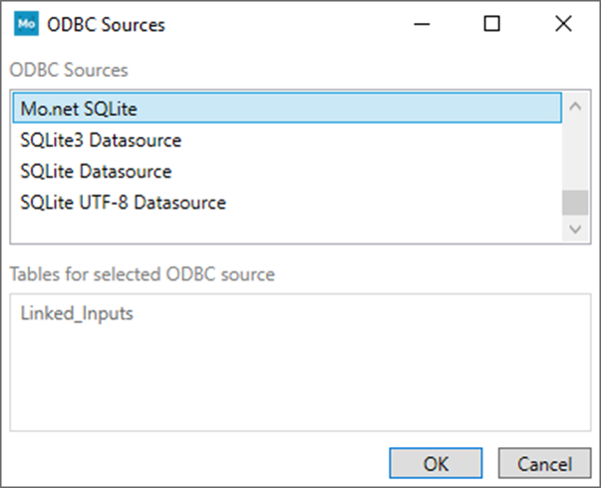Pick the SQLite Datasource entry
This screenshot has width=601, height=488.
click(x=96, y=172)
